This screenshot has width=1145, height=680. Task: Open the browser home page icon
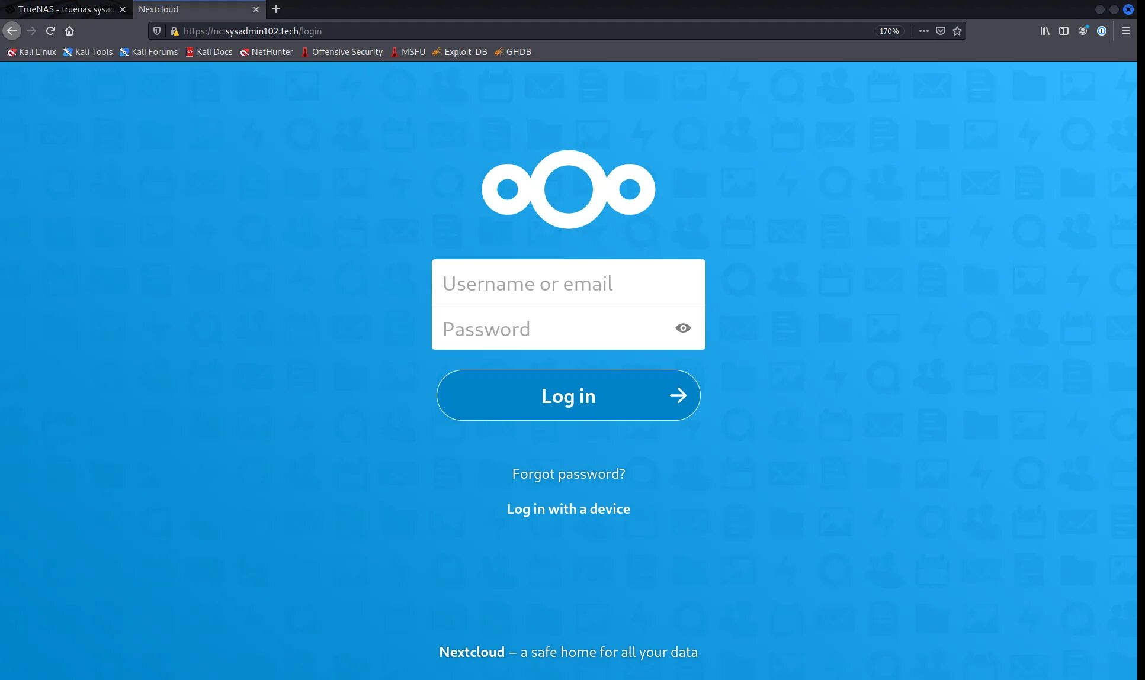click(69, 31)
